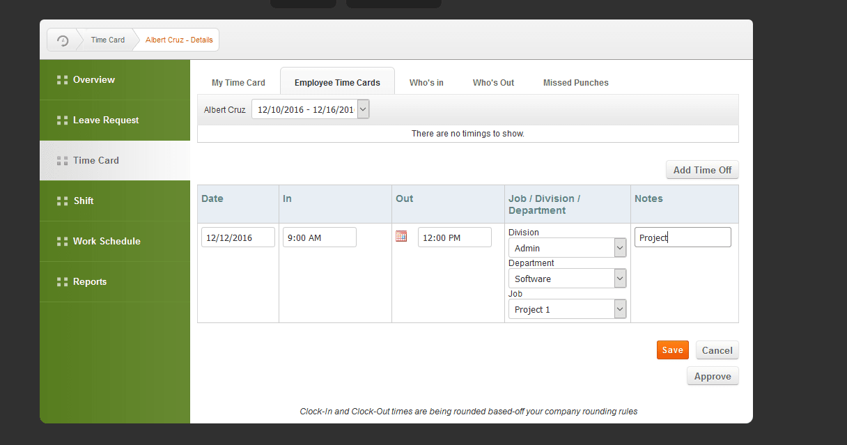
Task: Click the Notes field containing Project
Action: [x=683, y=237]
